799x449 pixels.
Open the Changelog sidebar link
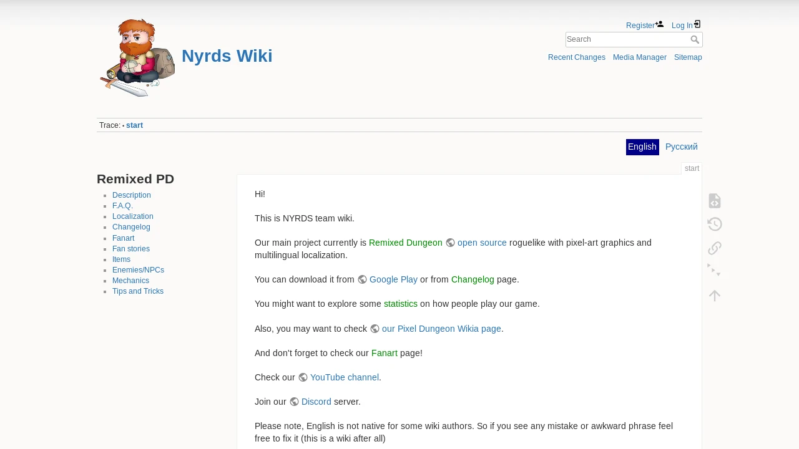tap(131, 227)
